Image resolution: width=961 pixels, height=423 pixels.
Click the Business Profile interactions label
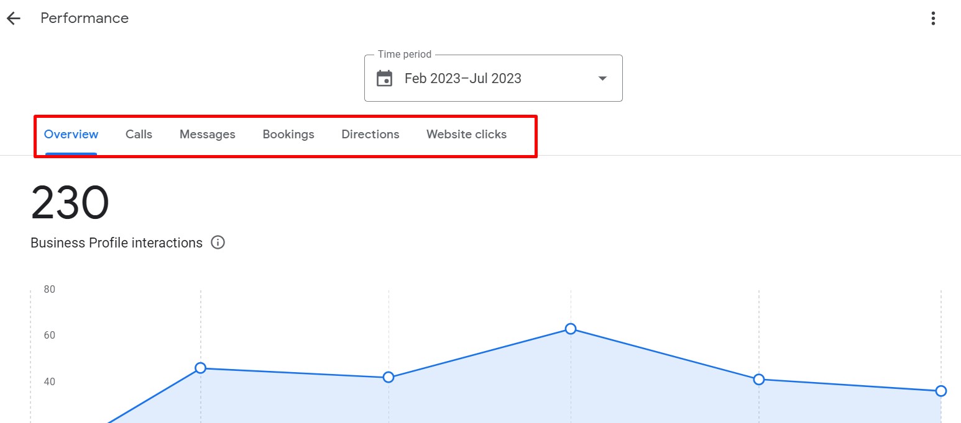[116, 243]
